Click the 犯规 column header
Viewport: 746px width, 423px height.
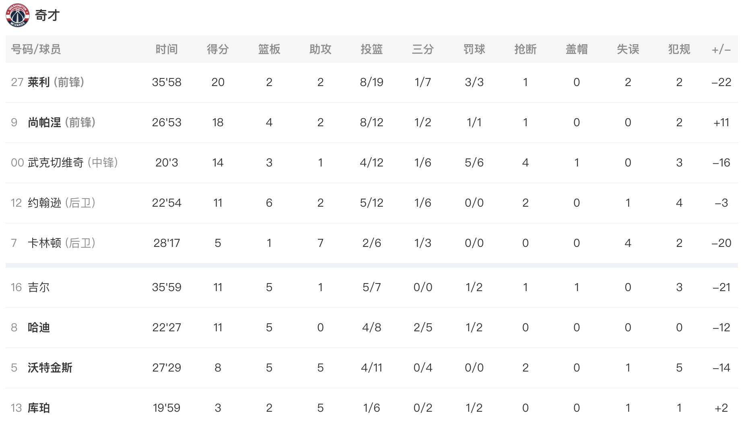click(679, 49)
